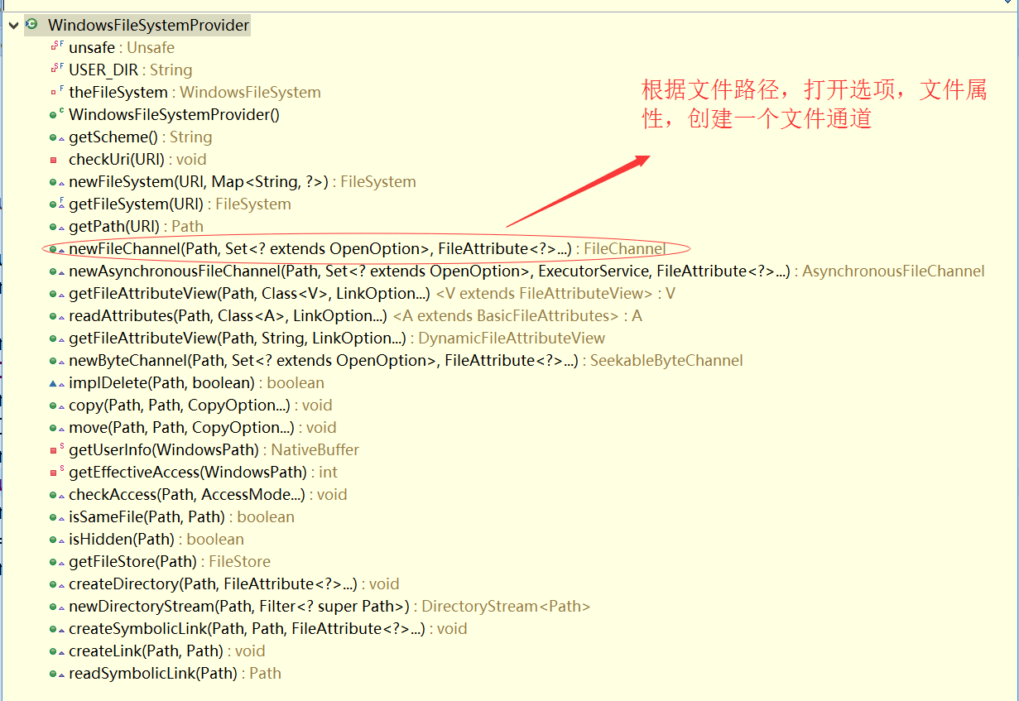The height and width of the screenshot is (701, 1019).
Task: Select the createDirectory method entry
Action: 234,584
